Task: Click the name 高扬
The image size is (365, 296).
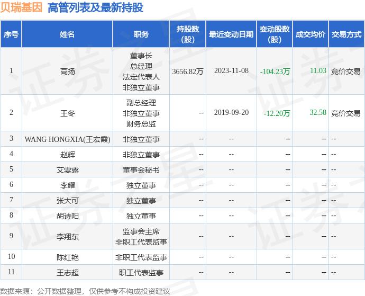Action: point(68,71)
